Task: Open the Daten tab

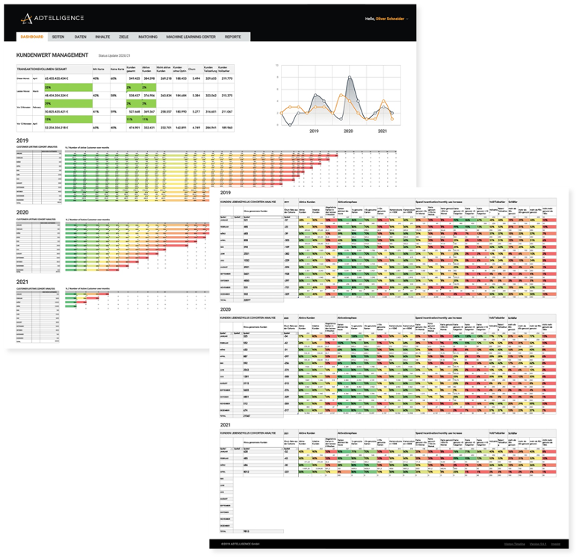Action: [x=80, y=37]
